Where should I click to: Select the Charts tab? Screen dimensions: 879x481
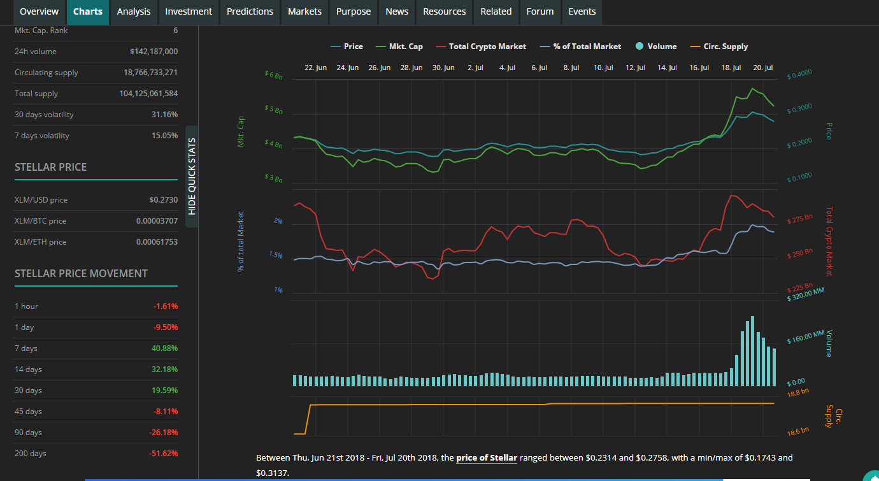(x=88, y=11)
